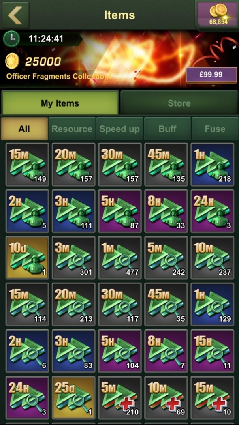
Task: Choose the 1H troop training speedup
Action: (213, 165)
